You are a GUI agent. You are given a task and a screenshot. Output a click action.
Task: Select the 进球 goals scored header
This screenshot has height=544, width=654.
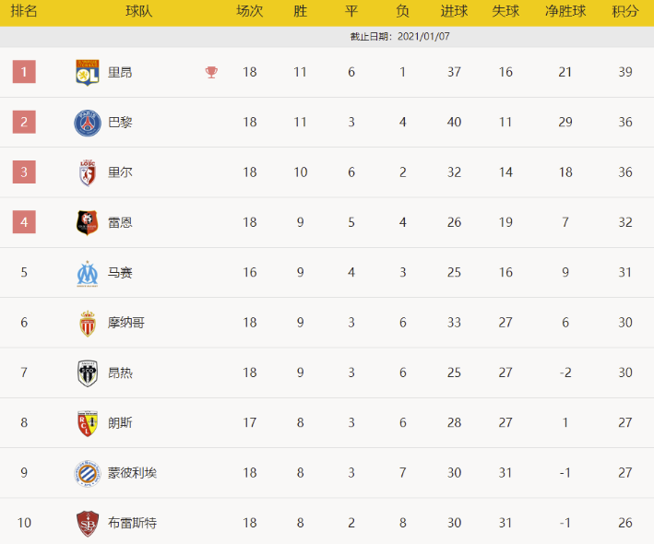454,12
